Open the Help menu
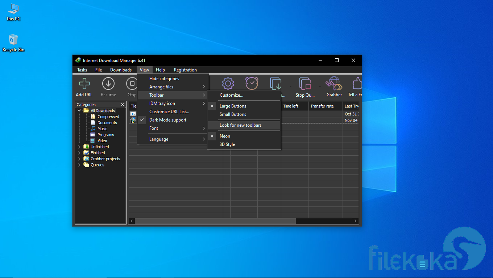The height and width of the screenshot is (278, 493). tap(160, 70)
